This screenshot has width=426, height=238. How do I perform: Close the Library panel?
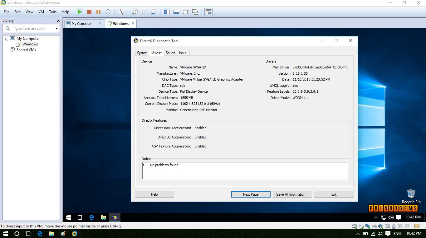pyautogui.click(x=58, y=21)
